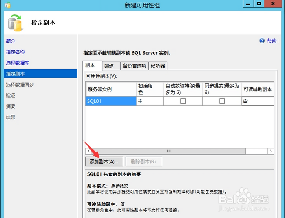Click the horizontal scrollbar thumb

169,151
